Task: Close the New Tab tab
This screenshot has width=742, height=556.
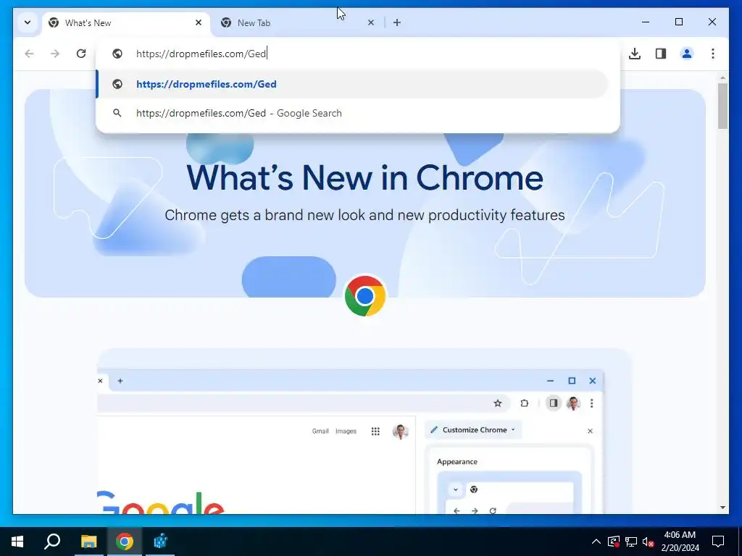Action: [x=371, y=22]
